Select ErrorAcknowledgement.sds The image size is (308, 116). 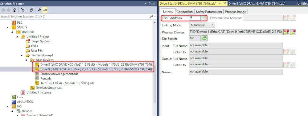click(60, 74)
